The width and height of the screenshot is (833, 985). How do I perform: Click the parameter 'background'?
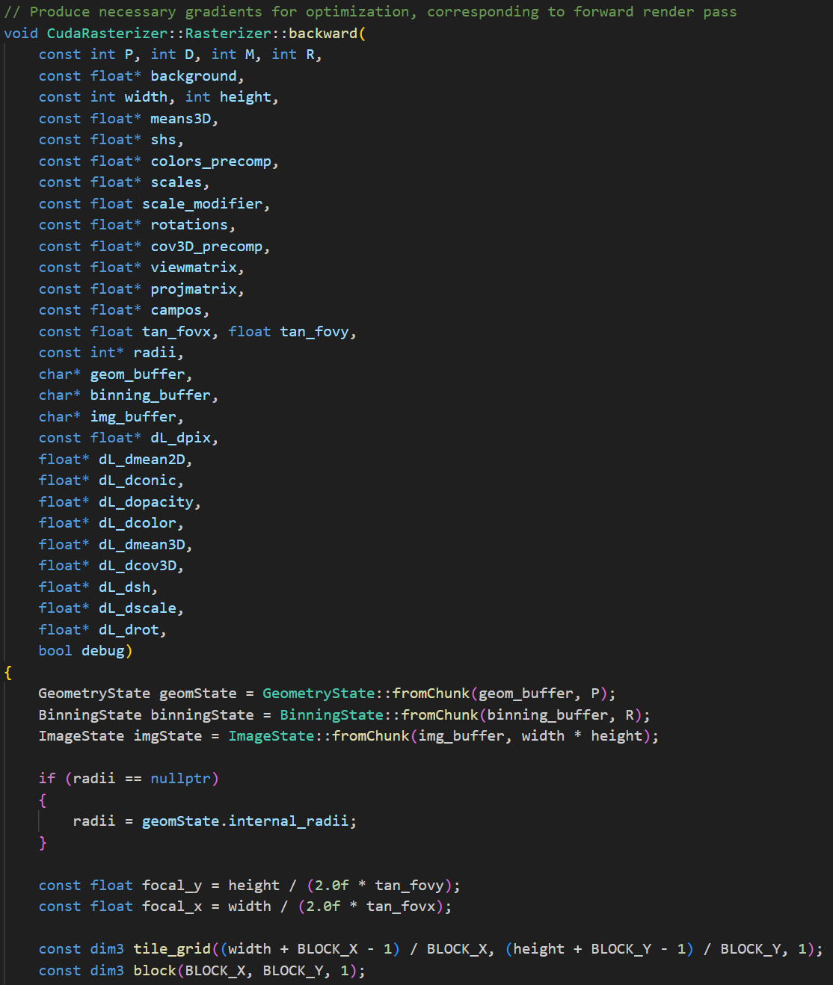coord(194,76)
